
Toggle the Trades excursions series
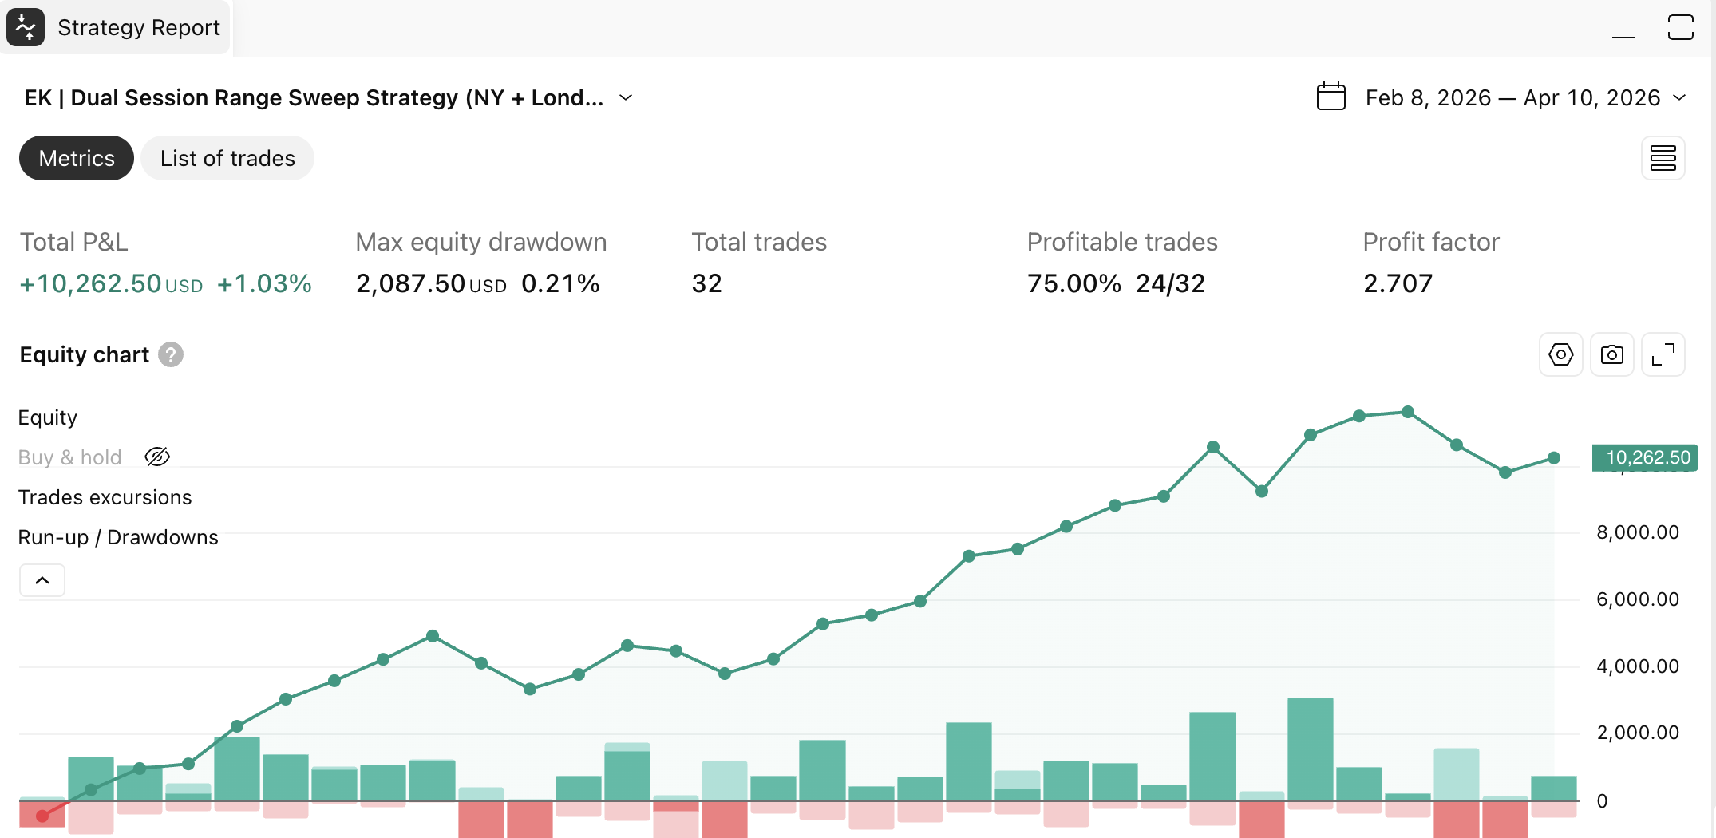pyautogui.click(x=105, y=497)
